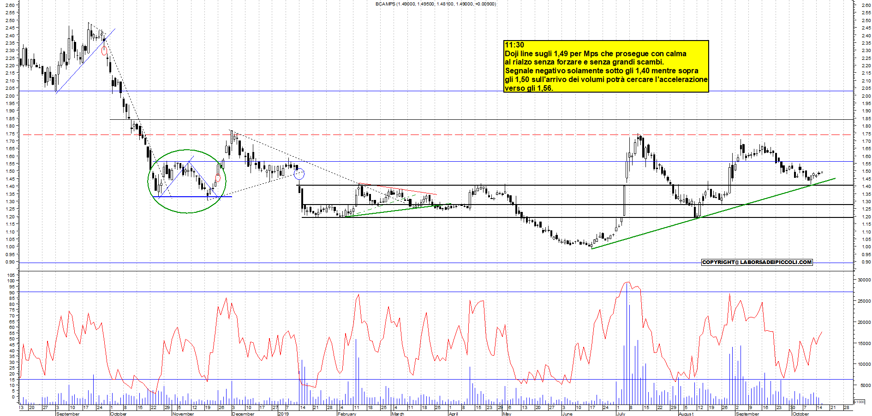
Task: Click the note line 'al rialzo senza forzare'
Action: click(x=584, y=62)
